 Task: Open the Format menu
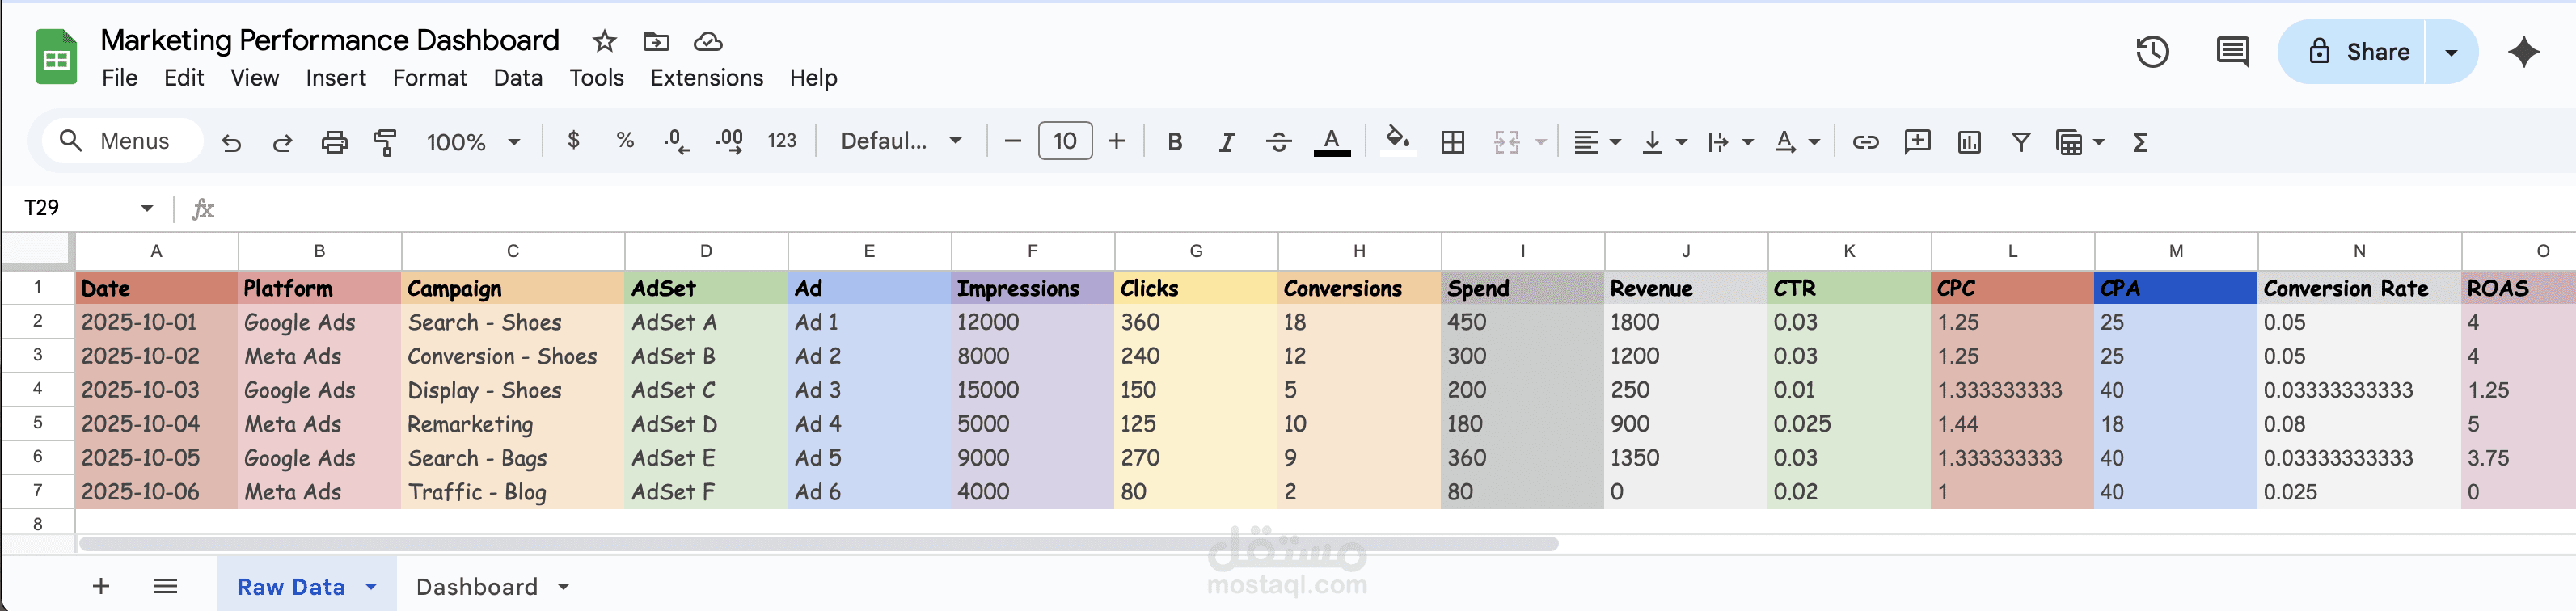click(x=430, y=78)
